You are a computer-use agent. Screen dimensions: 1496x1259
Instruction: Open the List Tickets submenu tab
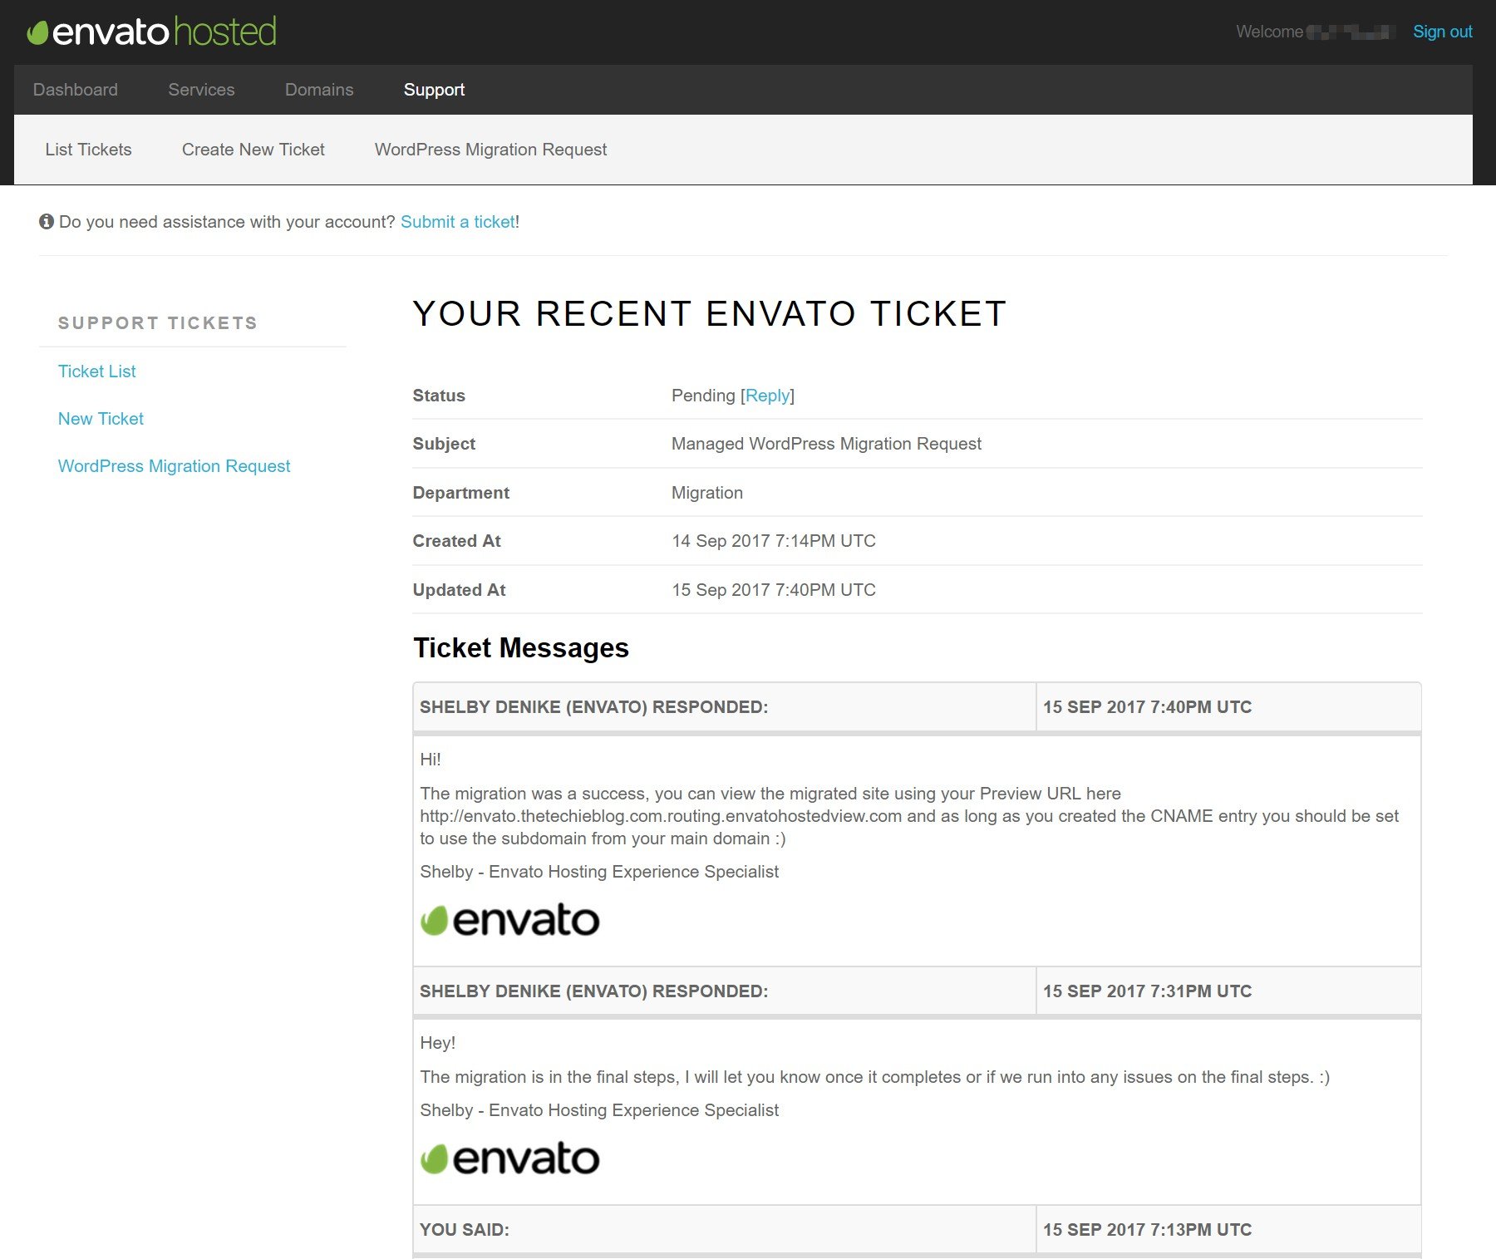click(88, 150)
